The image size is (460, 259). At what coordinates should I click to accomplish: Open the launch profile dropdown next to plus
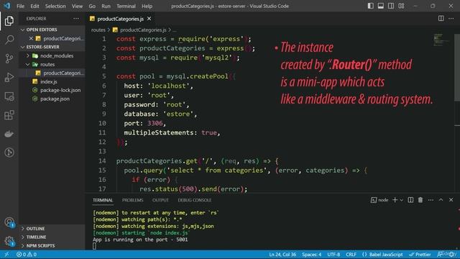401,200
